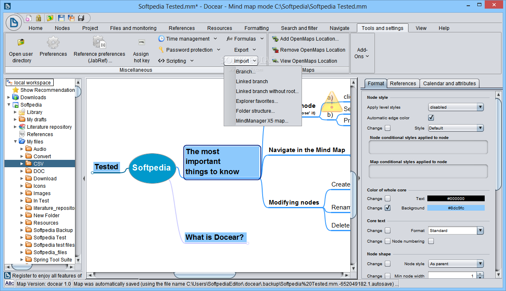Check the Change box left of Node numbering label
This screenshot has width=506, height=291.
[388, 241]
